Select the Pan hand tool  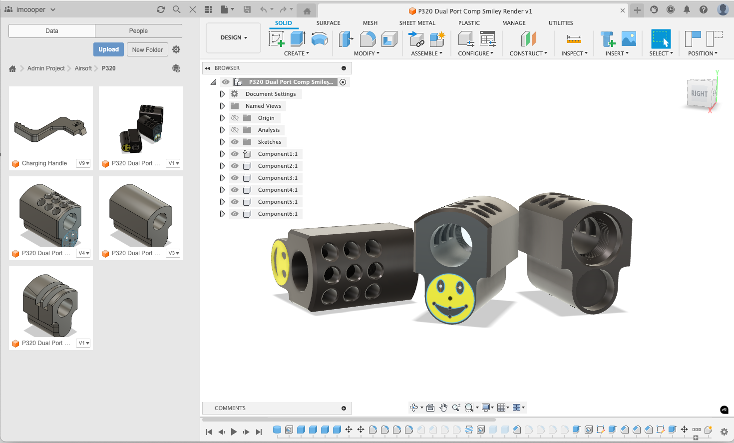tap(443, 408)
